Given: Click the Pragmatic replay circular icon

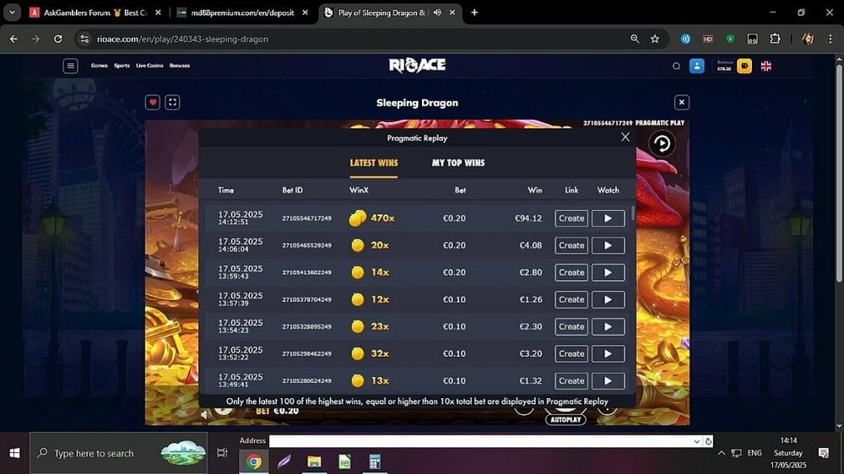Looking at the screenshot, I should coord(662,143).
